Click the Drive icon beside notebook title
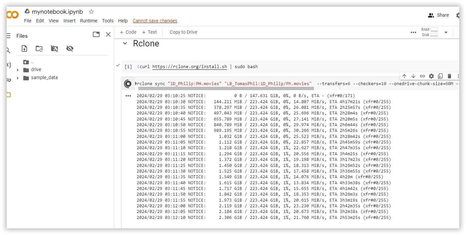Screen dimensions: 466x235 pos(27,11)
